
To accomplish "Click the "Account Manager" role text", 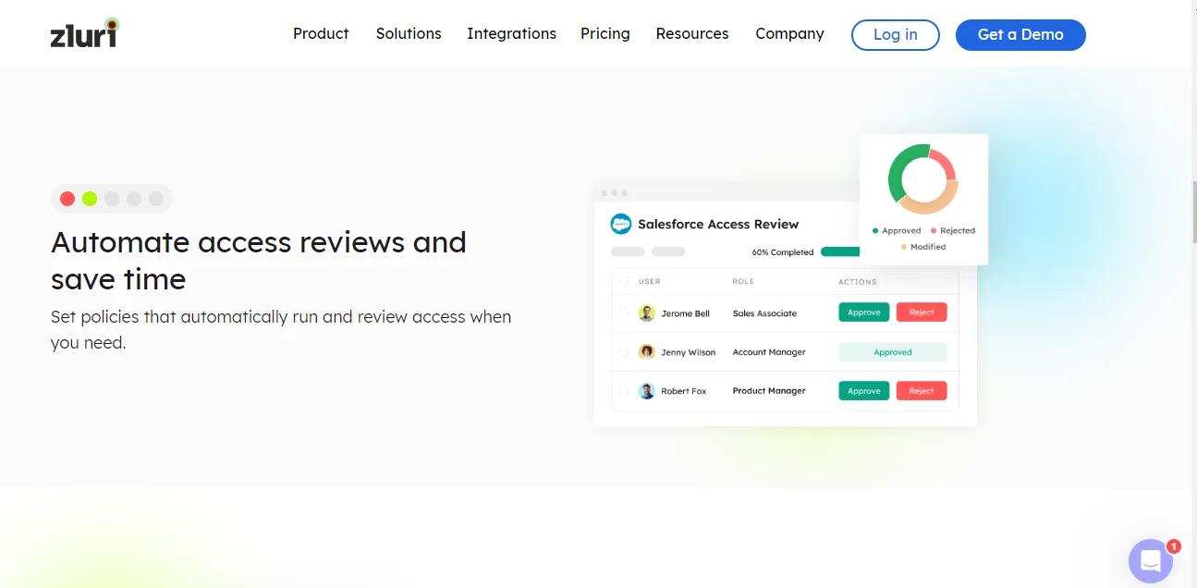I will point(769,352).
